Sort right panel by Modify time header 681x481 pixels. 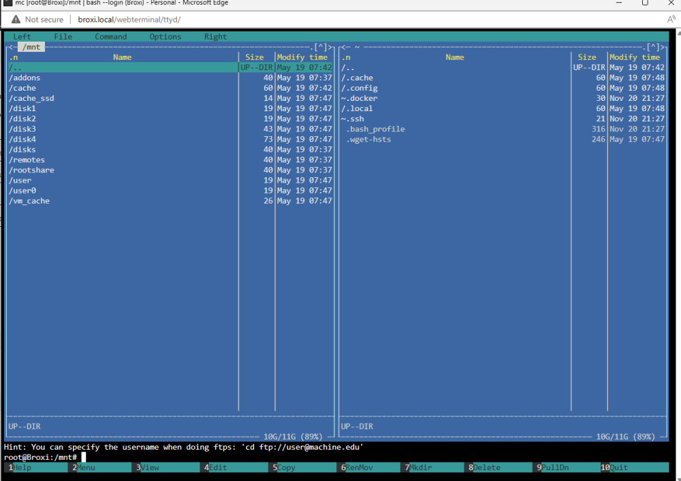tap(635, 57)
